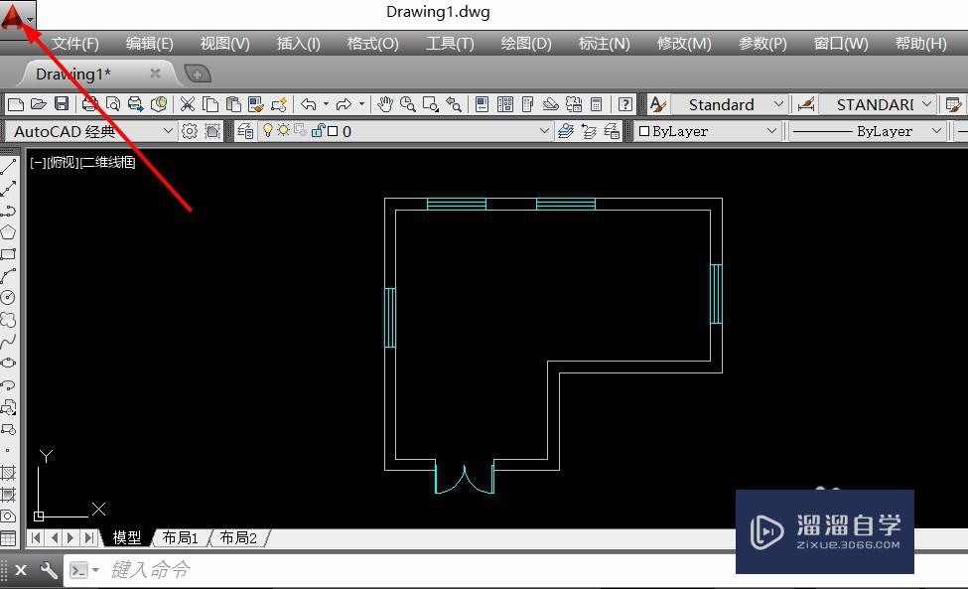The image size is (968, 589).
Task: Open the Text Style manager icon
Action: click(x=658, y=104)
